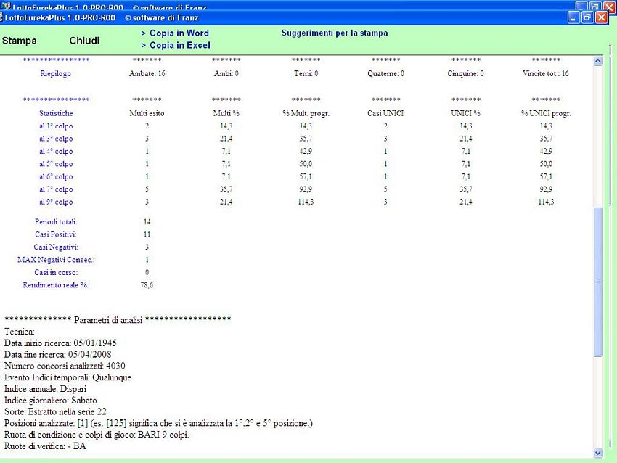This screenshot has height=463, width=617.
Task: Click the Rendimento reale % label
Action: 56,284
